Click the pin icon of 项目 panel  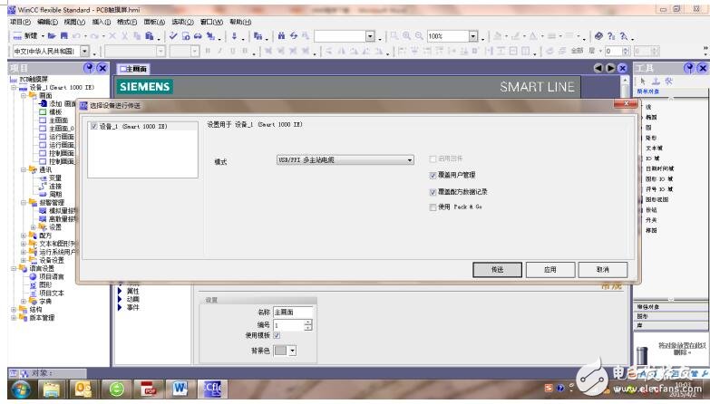pos(89,68)
